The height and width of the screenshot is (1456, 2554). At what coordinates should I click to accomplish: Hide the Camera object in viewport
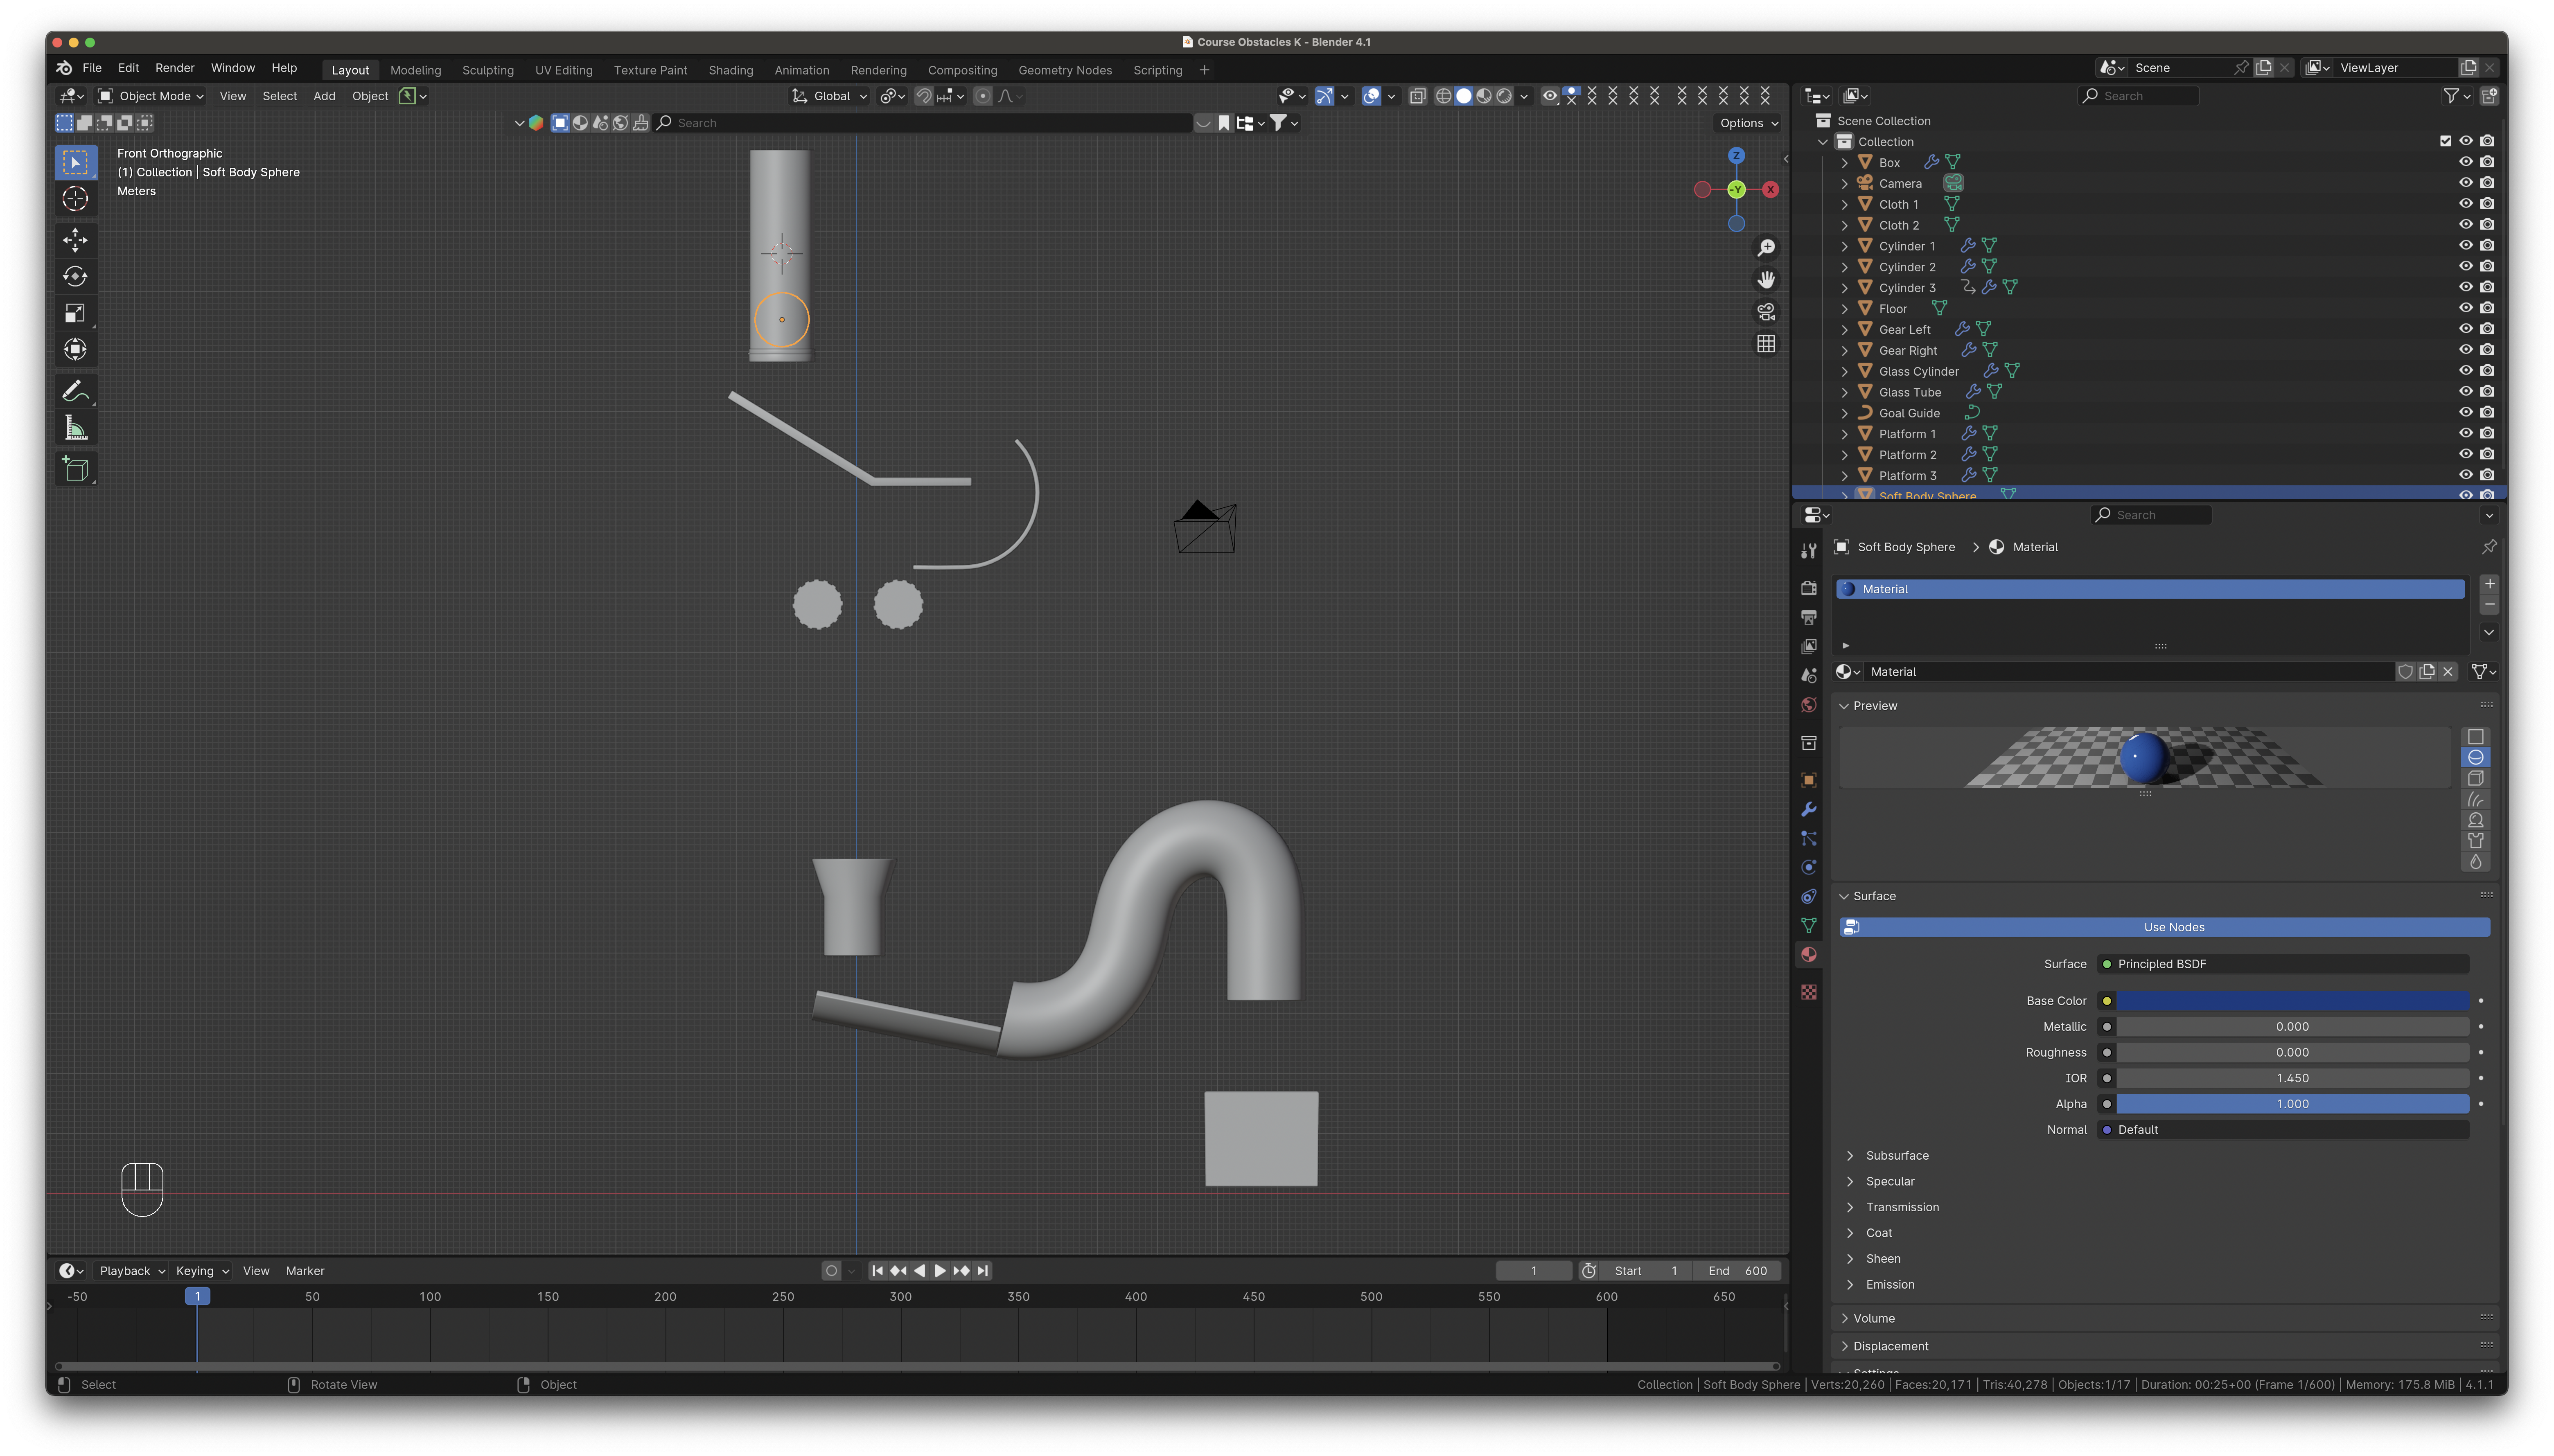[x=2465, y=183]
